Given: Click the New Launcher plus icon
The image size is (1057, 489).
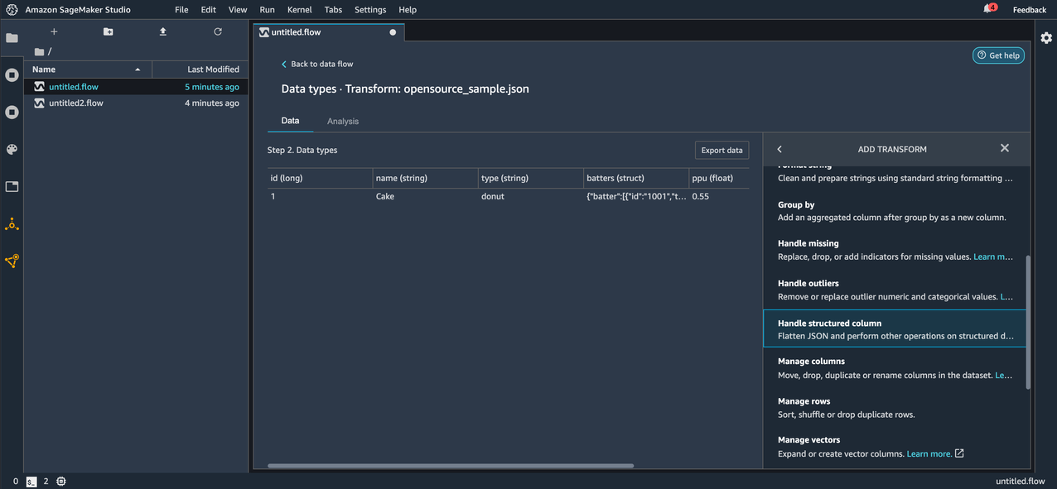Looking at the screenshot, I should (54, 31).
